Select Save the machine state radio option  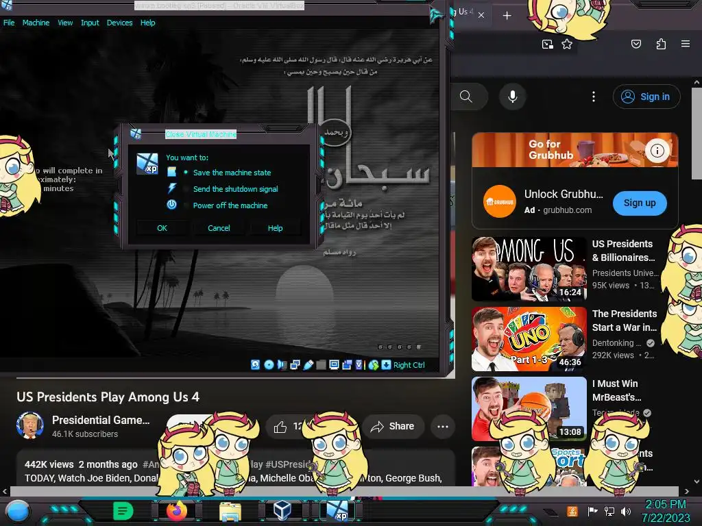(x=226, y=173)
